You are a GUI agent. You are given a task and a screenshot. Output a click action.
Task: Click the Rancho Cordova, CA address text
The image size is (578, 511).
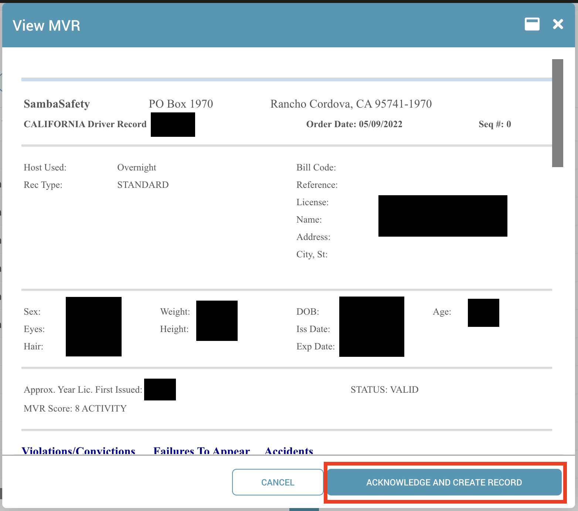click(x=351, y=104)
